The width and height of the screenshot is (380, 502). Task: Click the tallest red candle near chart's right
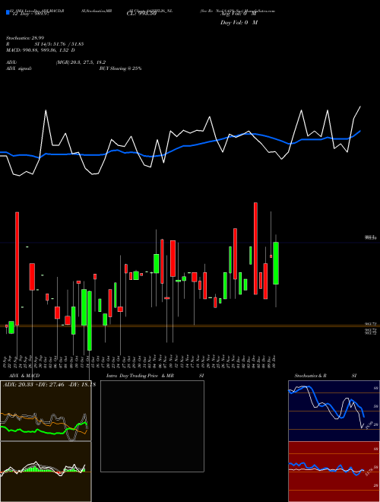255,249
